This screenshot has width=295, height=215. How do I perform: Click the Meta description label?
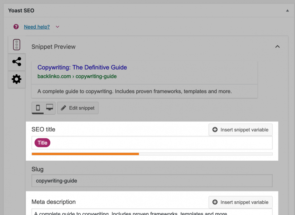[x=54, y=202]
